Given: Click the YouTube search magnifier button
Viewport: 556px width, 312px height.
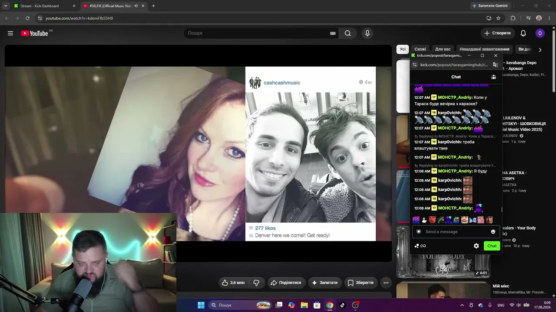Looking at the screenshot, I should (x=348, y=33).
